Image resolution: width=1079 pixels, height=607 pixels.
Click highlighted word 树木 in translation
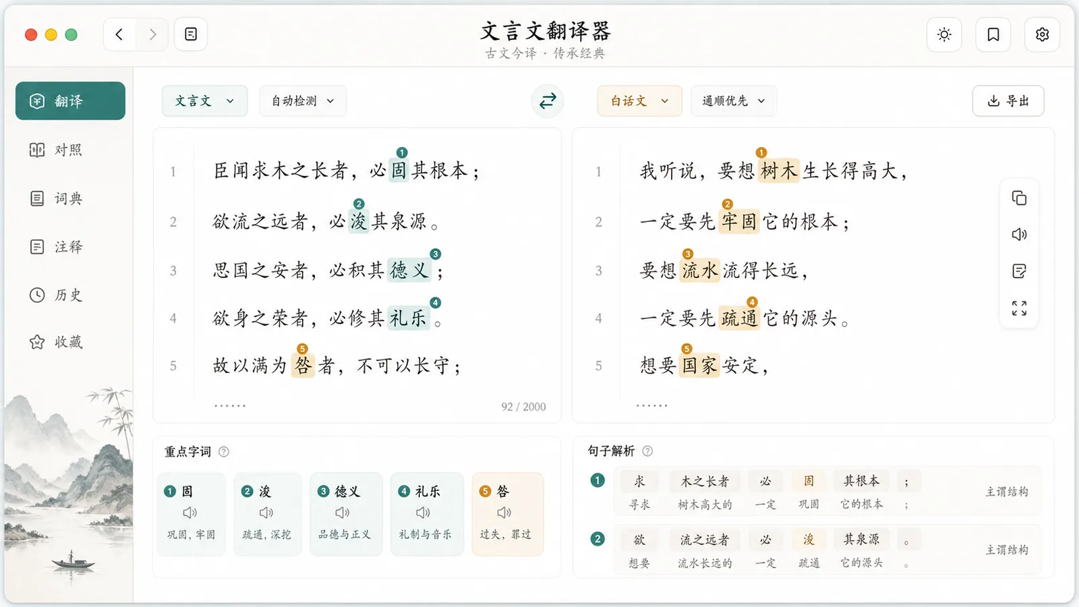[779, 171]
